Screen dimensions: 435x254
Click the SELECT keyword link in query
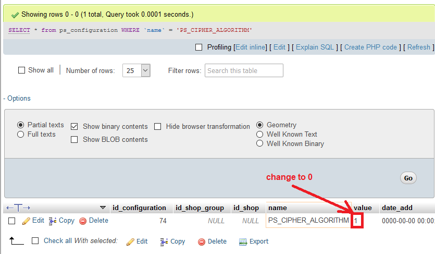point(19,30)
